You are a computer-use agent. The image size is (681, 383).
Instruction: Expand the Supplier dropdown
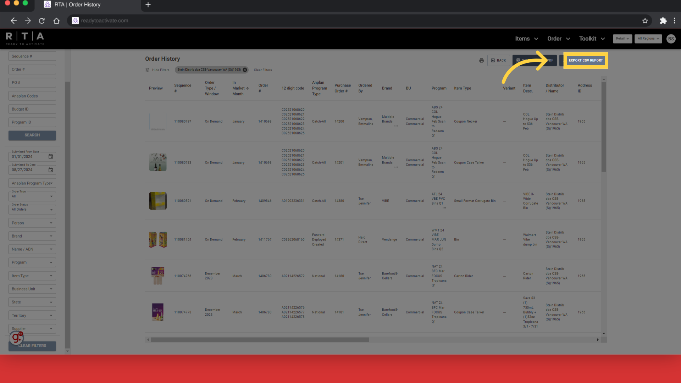32,329
